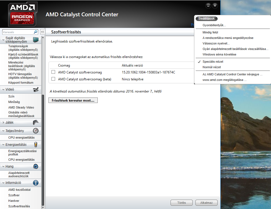Close the Catalyst Control Center window

[215, 6]
